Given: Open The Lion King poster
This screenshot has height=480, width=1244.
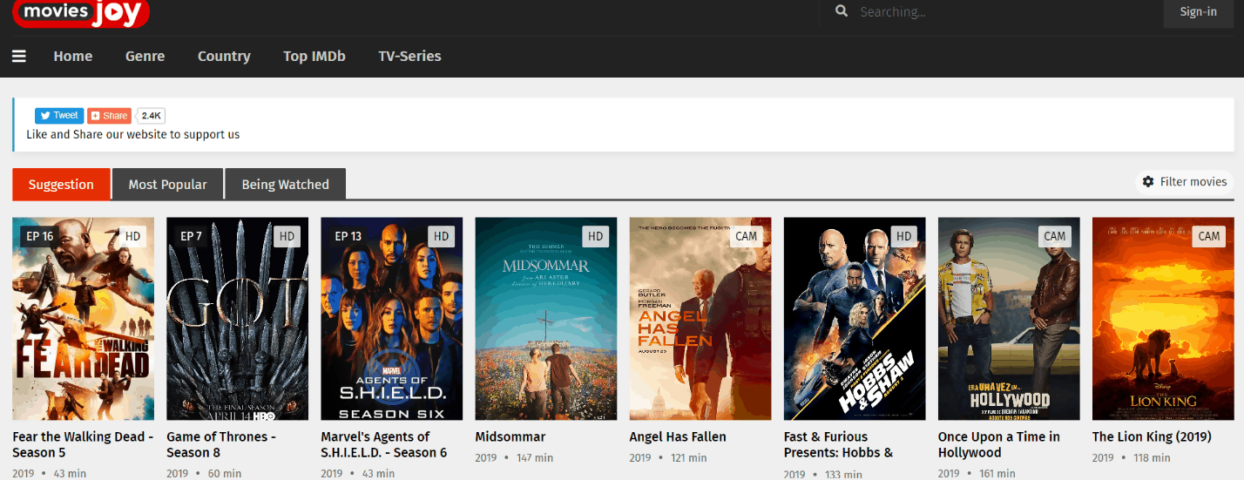Looking at the screenshot, I should coord(1163,319).
